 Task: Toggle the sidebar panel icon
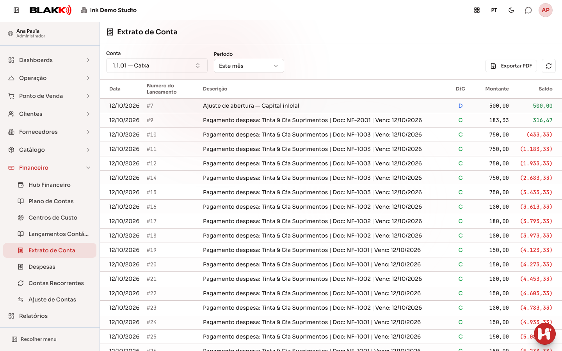16,10
